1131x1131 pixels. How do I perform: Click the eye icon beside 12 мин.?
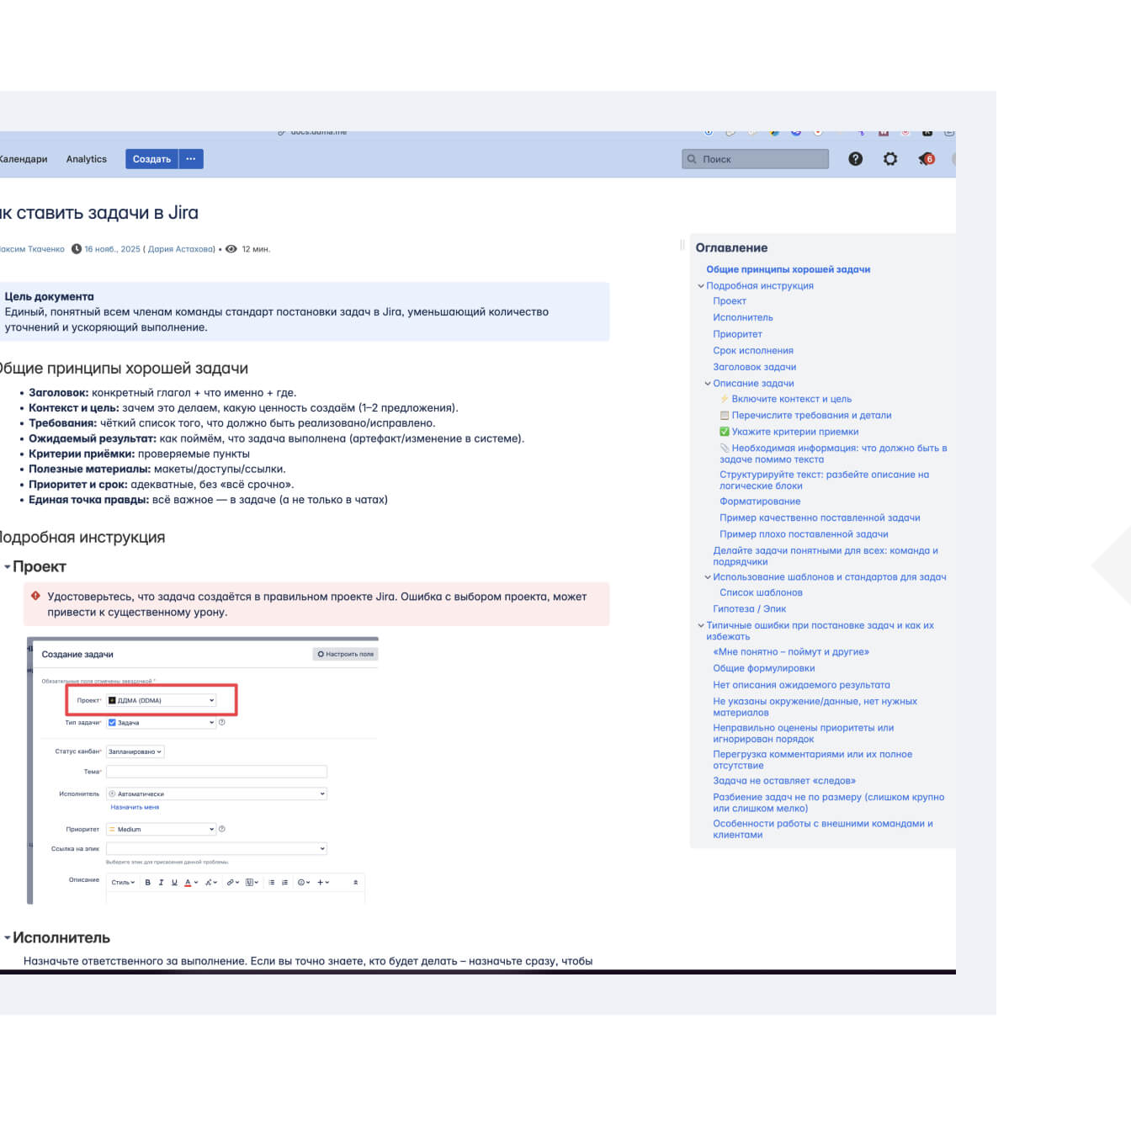(x=231, y=249)
